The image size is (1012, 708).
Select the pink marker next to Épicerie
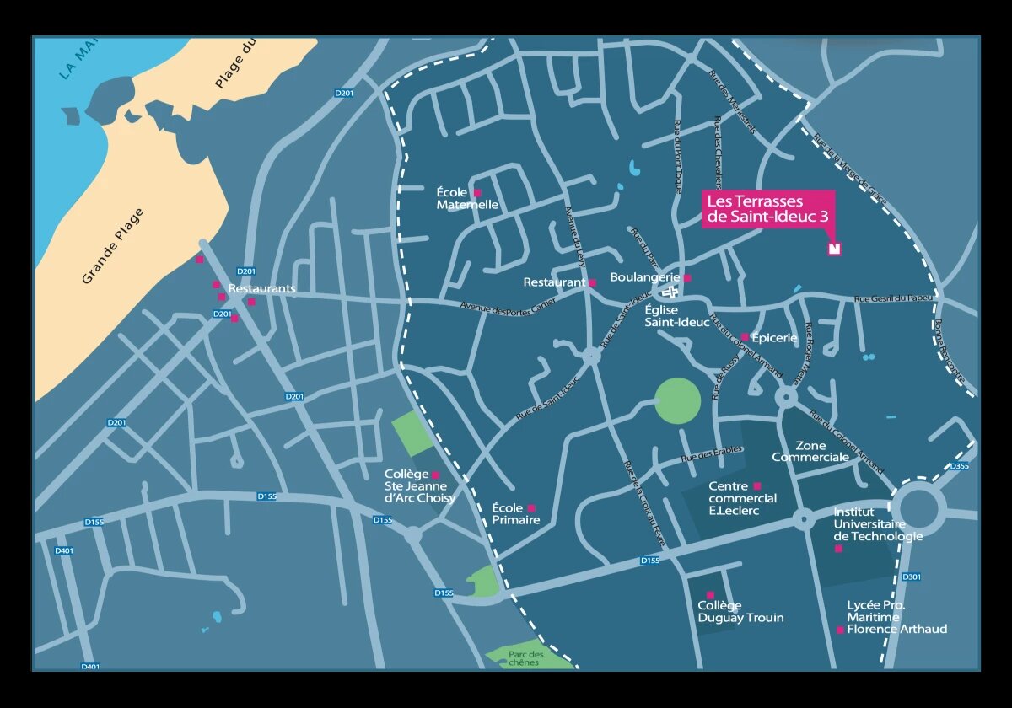click(x=745, y=337)
